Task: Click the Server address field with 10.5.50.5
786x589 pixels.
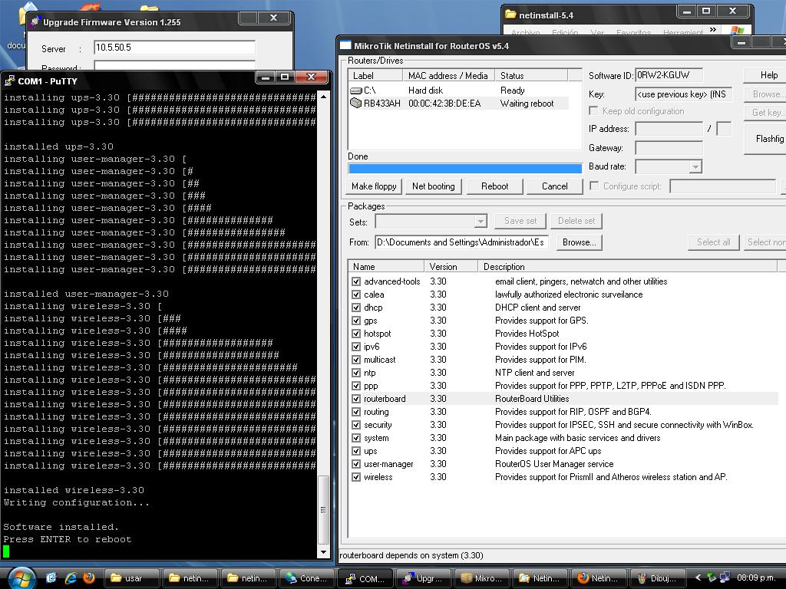Action: click(x=174, y=48)
